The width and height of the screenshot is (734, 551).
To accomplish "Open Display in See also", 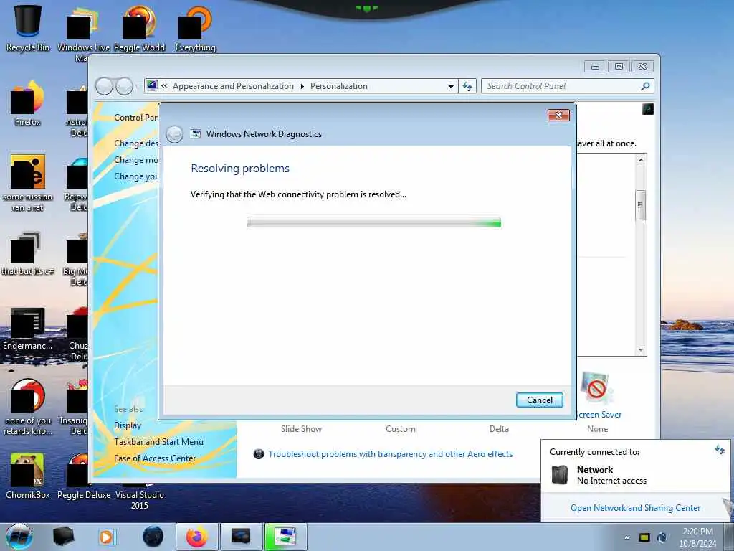I will coord(128,425).
